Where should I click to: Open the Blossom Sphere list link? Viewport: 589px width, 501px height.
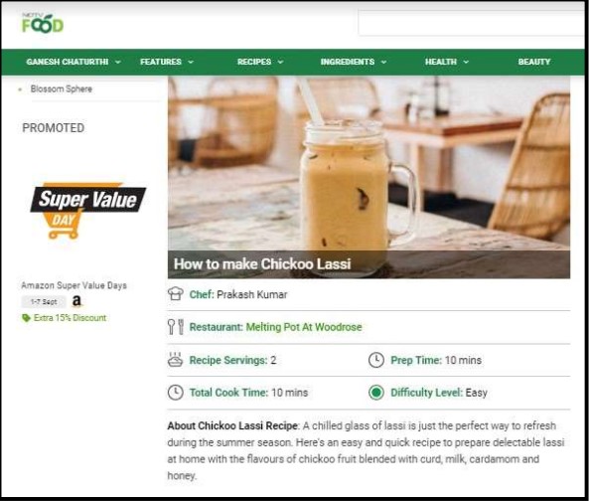[x=62, y=89]
